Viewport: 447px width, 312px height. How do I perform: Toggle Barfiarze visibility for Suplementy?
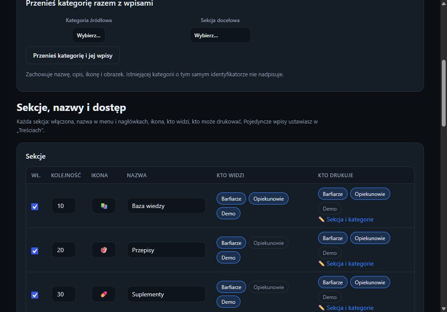[x=231, y=287]
